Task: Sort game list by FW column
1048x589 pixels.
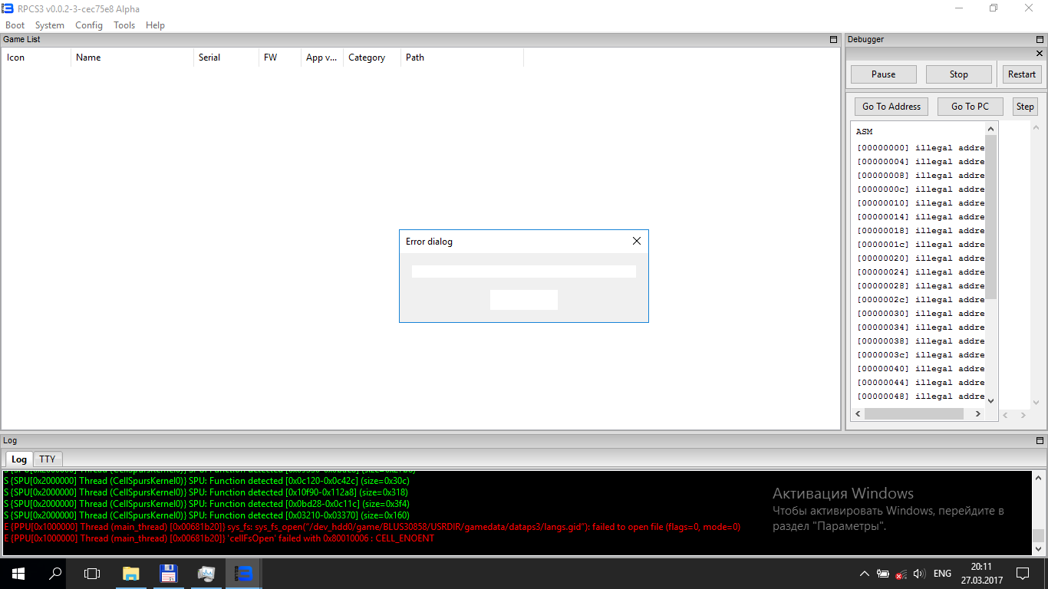Action: (280, 58)
